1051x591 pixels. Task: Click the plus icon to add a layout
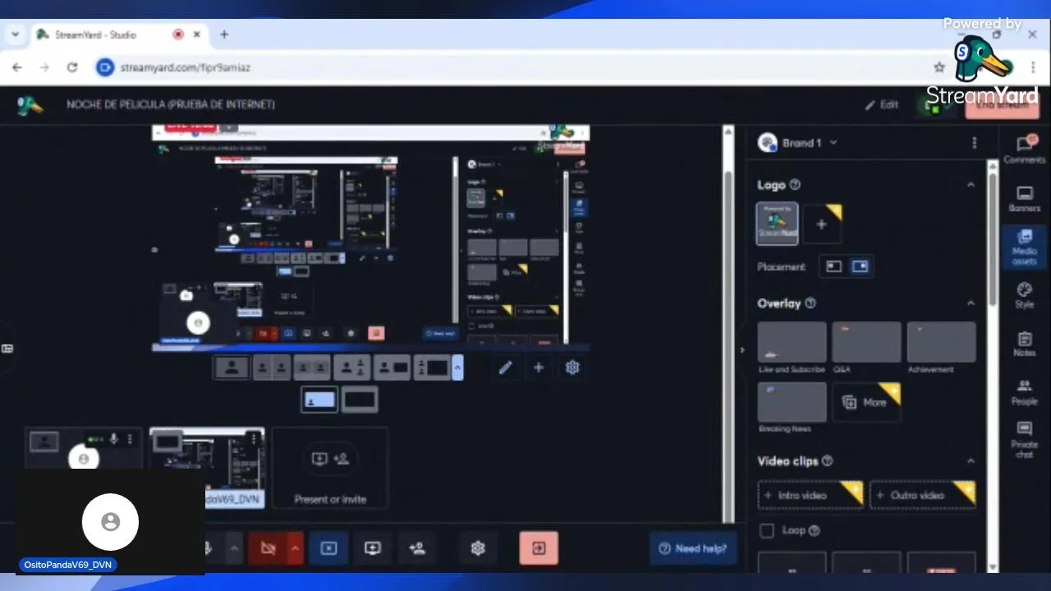click(x=539, y=368)
